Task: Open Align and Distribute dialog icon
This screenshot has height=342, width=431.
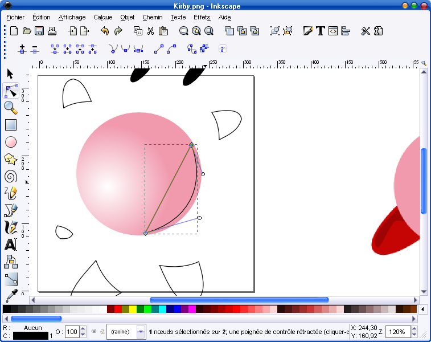Action: coord(346,31)
